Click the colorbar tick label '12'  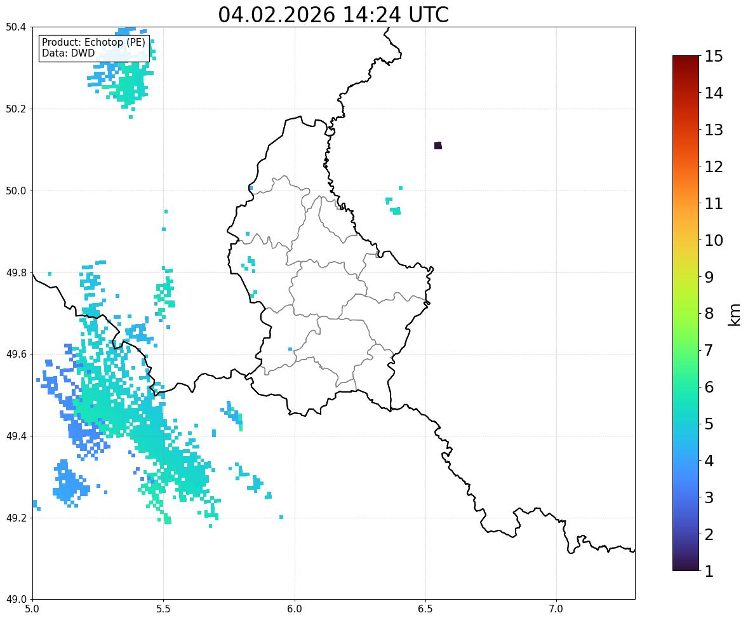714,166
